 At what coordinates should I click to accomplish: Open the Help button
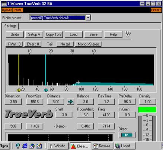113,34
